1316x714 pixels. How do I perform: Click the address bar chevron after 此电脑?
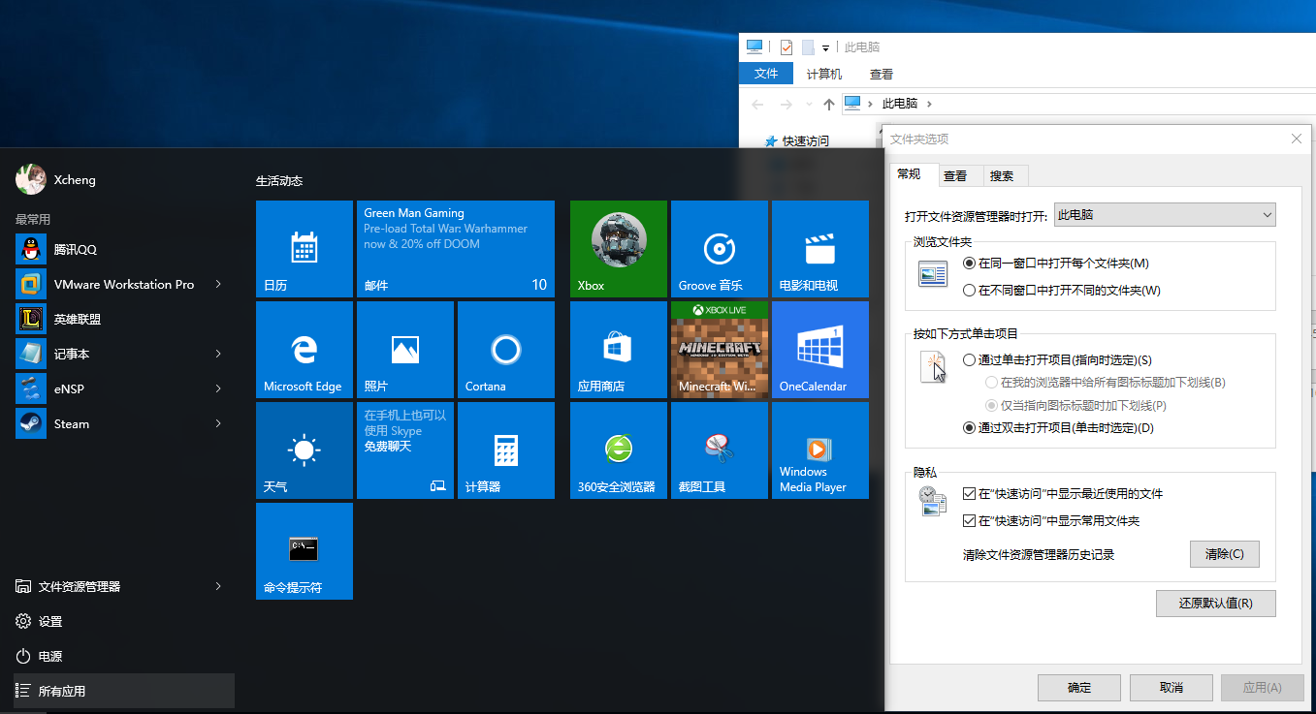point(928,104)
